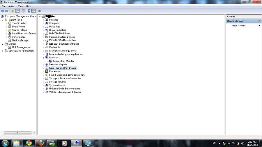Click the Keyboards category icon

click(47, 47)
